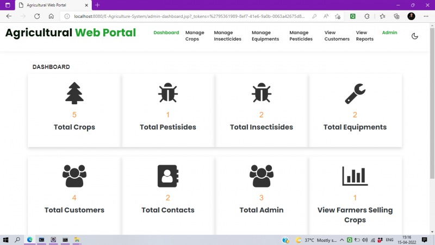Toggle dark mode with moon icon
Image resolution: width=435 pixels, height=245 pixels.
(415, 36)
